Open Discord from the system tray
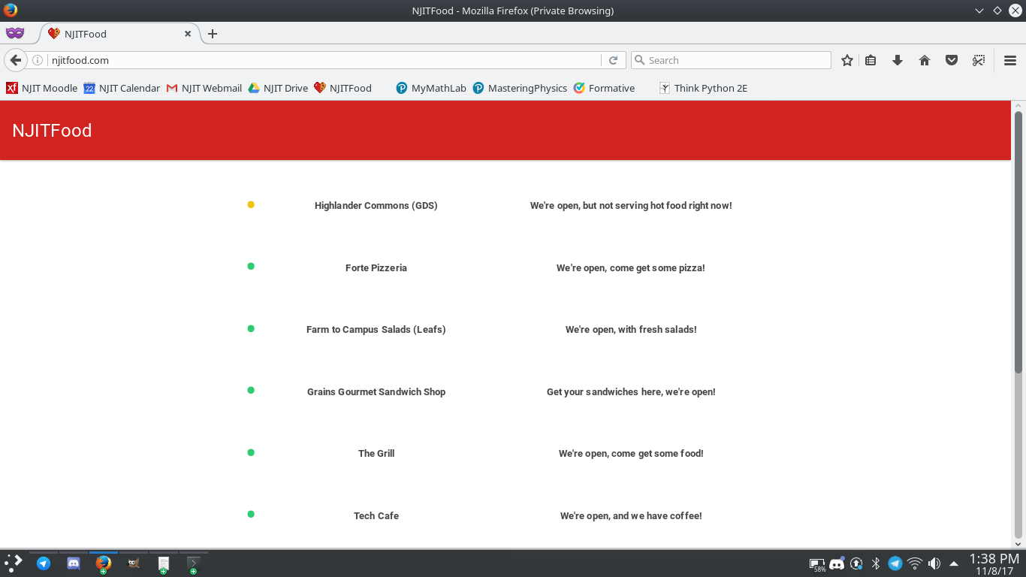The image size is (1026, 577). point(837,563)
